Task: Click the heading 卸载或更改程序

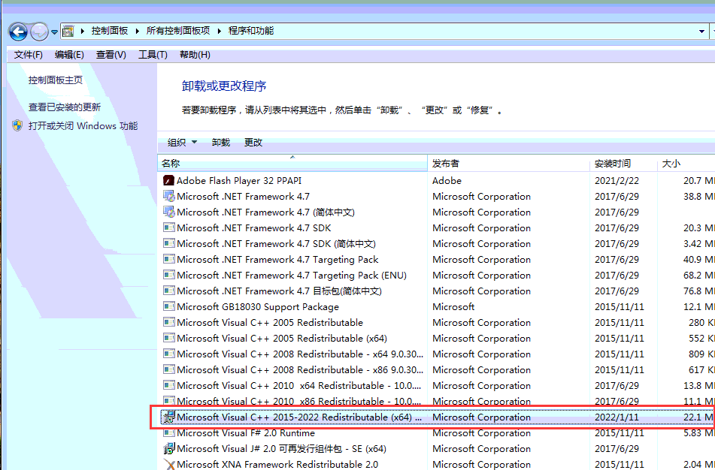Action: coord(224,86)
